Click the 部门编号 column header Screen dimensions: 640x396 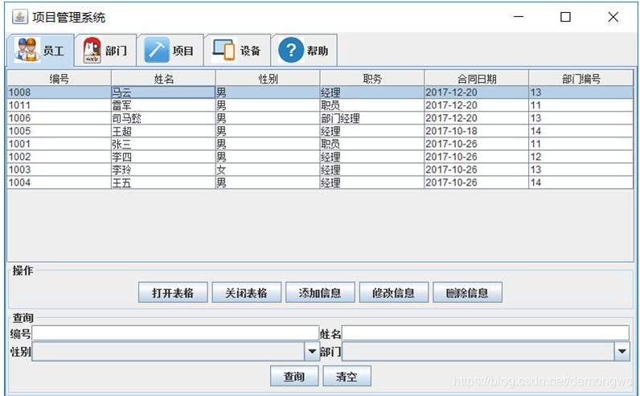point(581,78)
